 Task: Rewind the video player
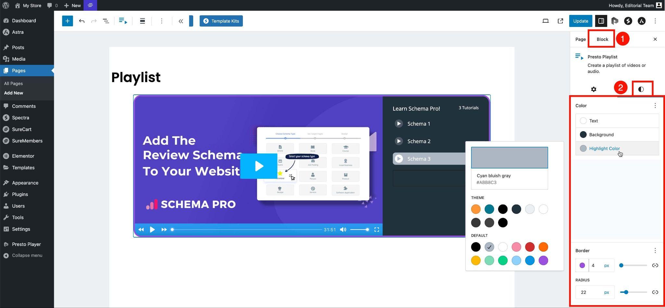click(141, 230)
